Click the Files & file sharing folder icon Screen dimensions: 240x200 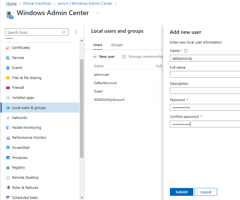point(8,78)
